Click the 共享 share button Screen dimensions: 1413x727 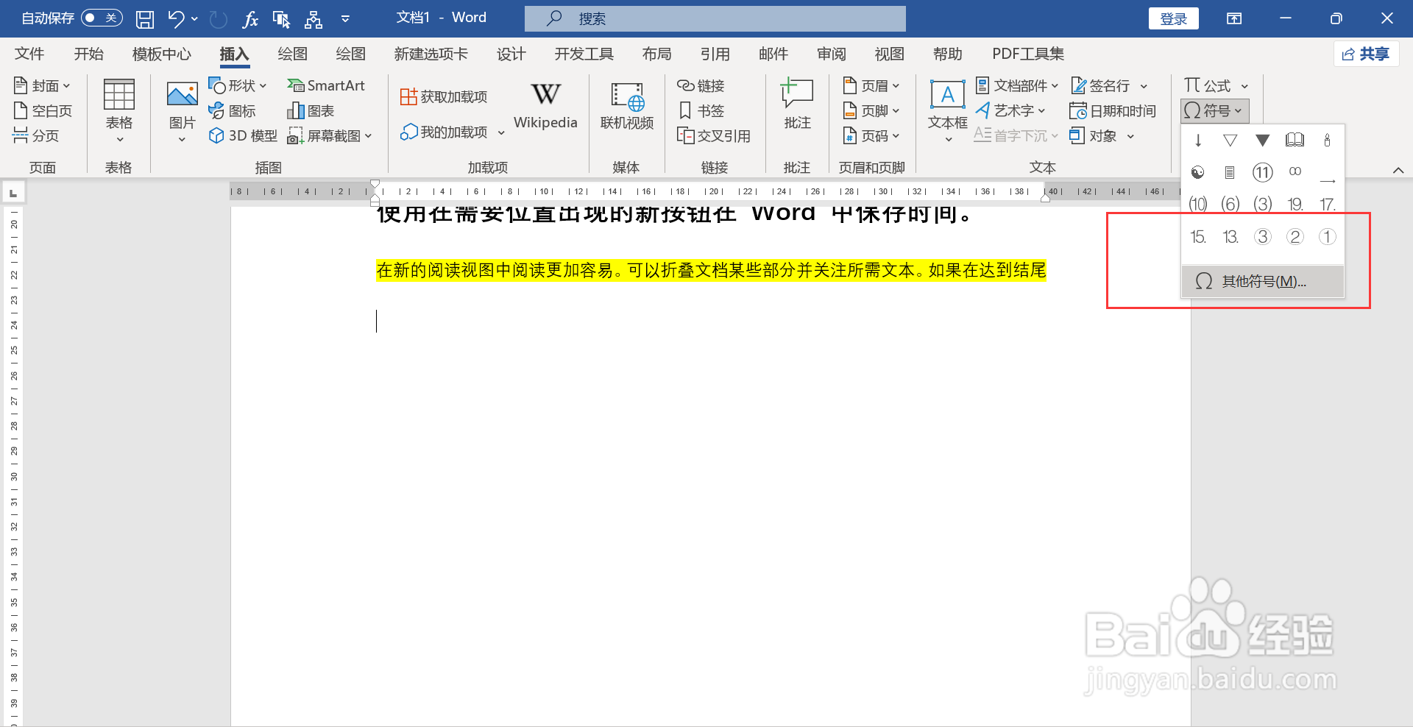coord(1366,54)
